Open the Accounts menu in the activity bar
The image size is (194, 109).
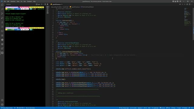click(x=2, y=100)
